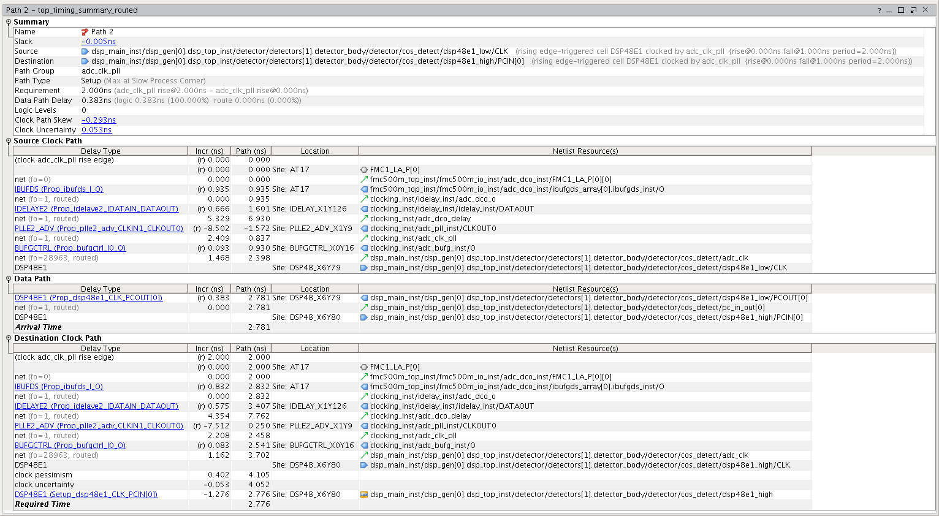
Task: Open the DSP48E1 Setup_dsp48e1_CLK_PCIN[0] link
Action: coord(86,495)
